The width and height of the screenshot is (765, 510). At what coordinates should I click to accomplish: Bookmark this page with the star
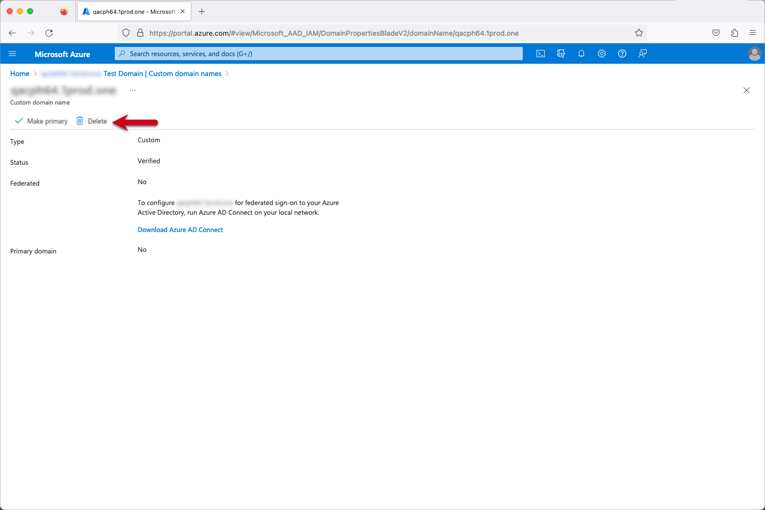pos(639,33)
